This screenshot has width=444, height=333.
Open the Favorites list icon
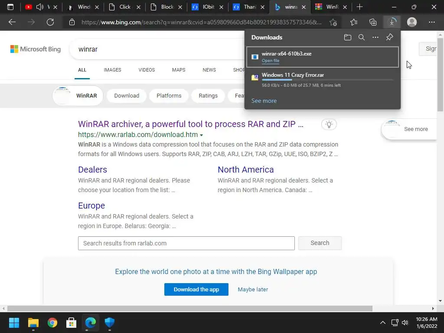click(x=354, y=22)
